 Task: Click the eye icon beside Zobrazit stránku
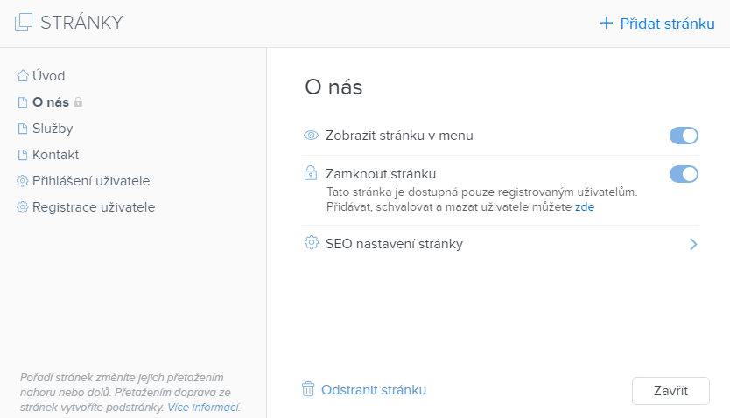pyautogui.click(x=311, y=136)
